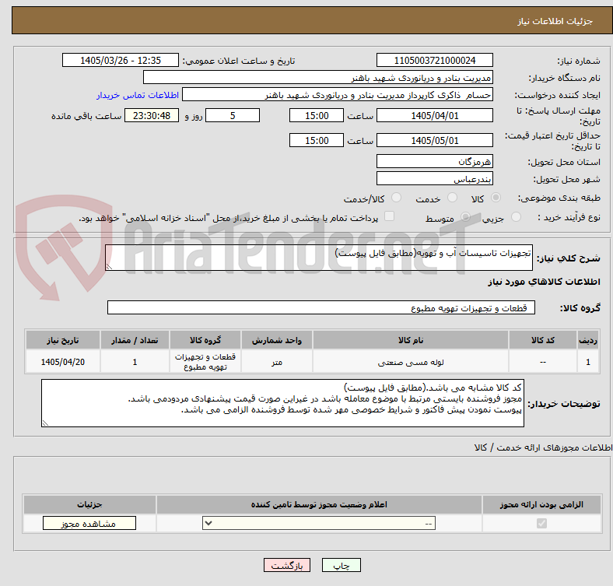Image resolution: width=613 pixels, height=586 pixels.
Task: Click the buyer notes textarea
Action: pyautogui.click(x=282, y=403)
